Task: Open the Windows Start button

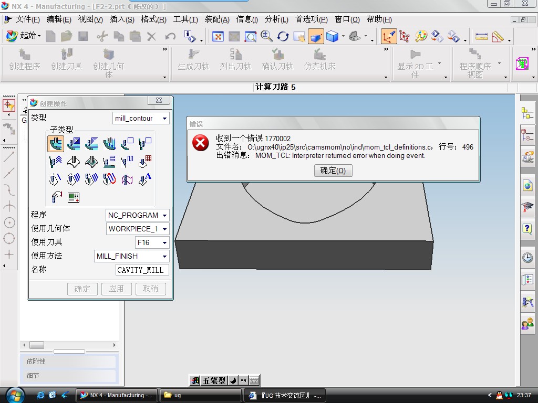Action: 15,396
